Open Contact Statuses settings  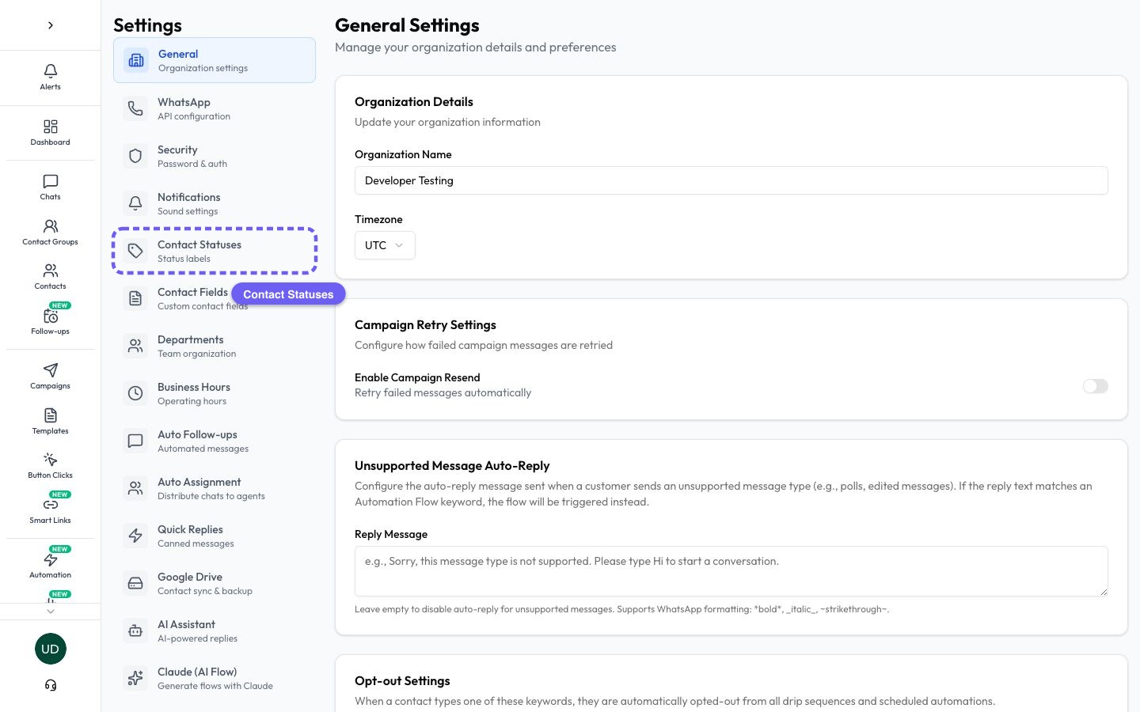(215, 251)
